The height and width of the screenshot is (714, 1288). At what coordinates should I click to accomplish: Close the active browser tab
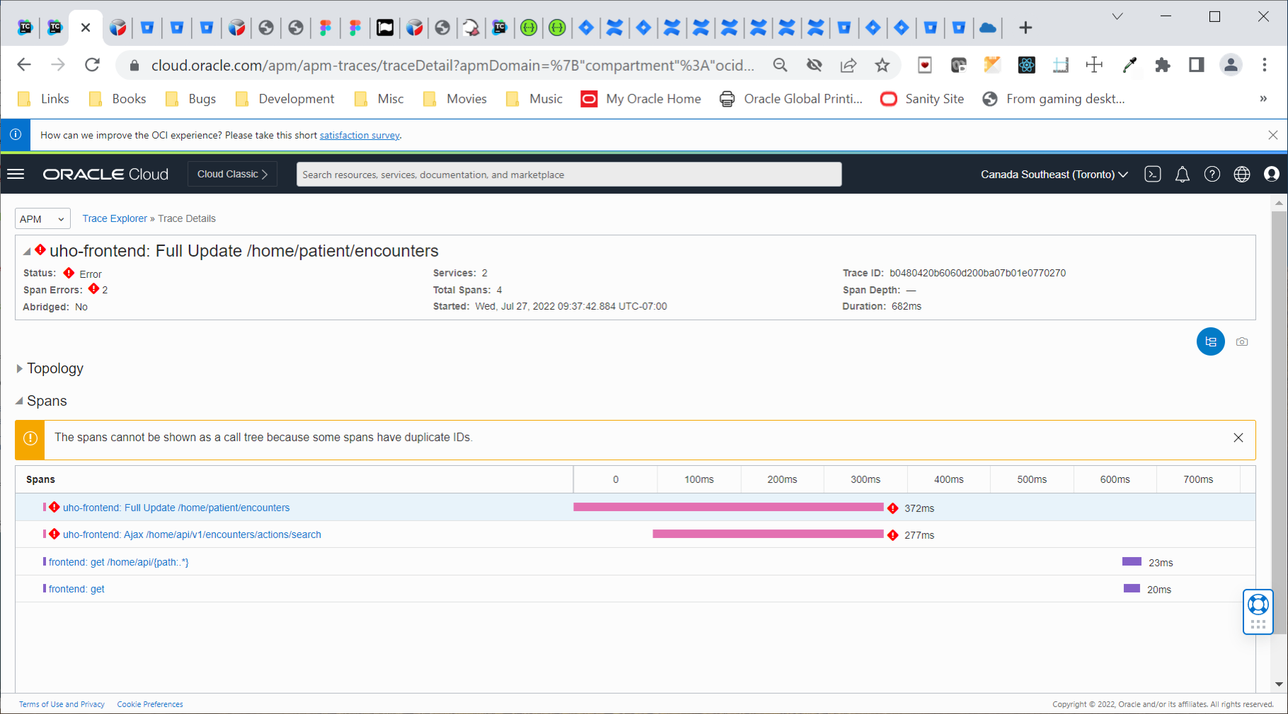click(86, 28)
